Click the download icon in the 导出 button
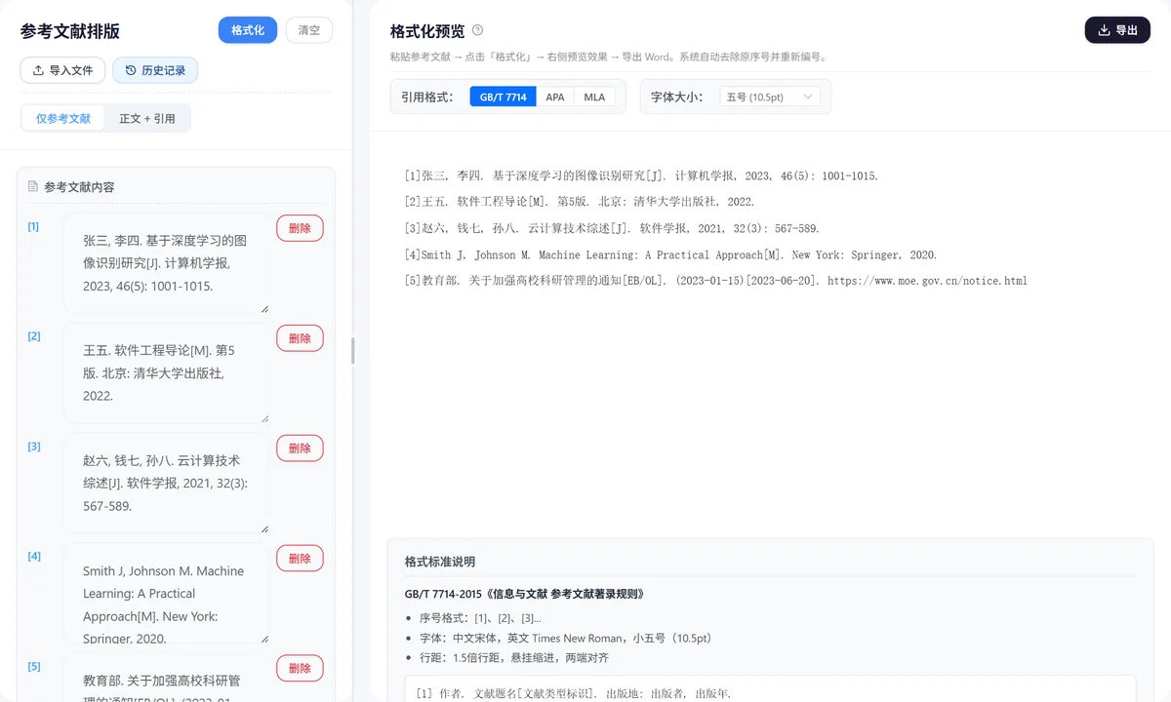 coord(1105,30)
